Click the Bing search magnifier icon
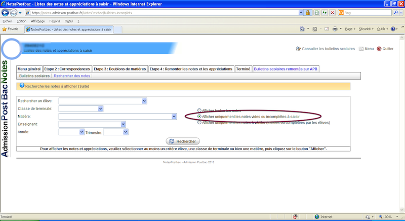 point(395,12)
